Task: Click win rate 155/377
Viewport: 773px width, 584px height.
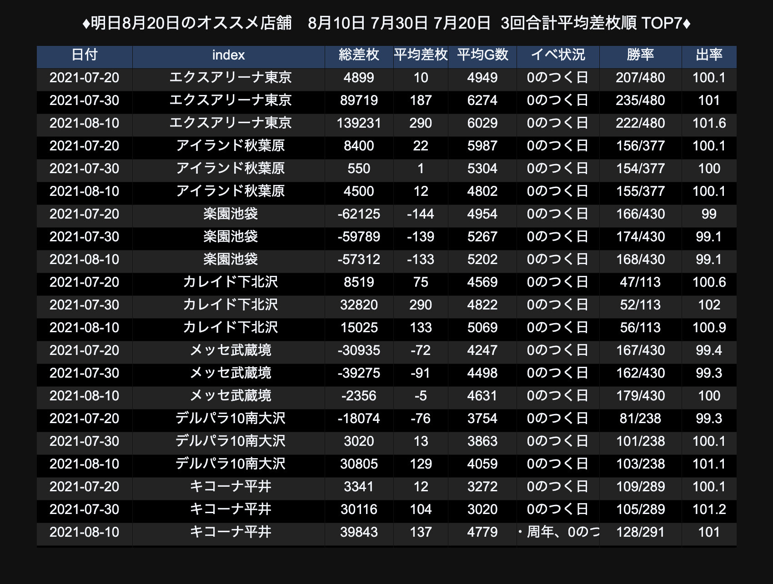Action: tap(640, 191)
